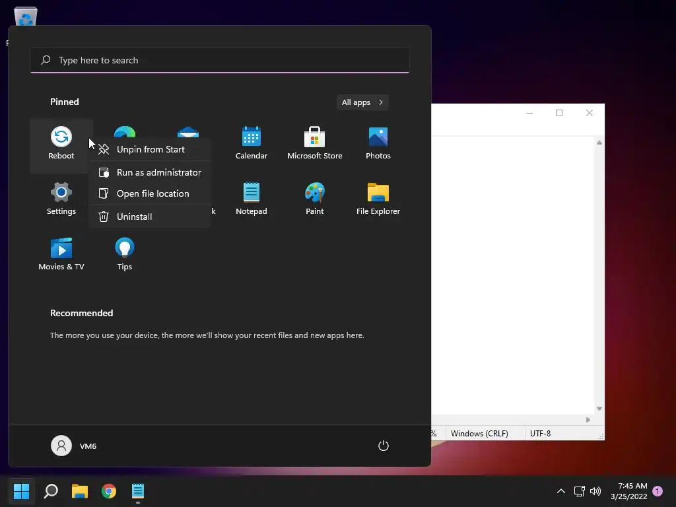The height and width of the screenshot is (507, 676).
Task: Open the VM6 user account menu
Action: click(74, 446)
